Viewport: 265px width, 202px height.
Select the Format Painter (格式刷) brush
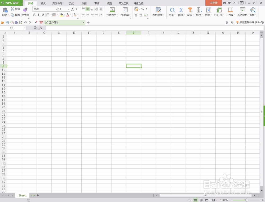[x=25, y=10]
